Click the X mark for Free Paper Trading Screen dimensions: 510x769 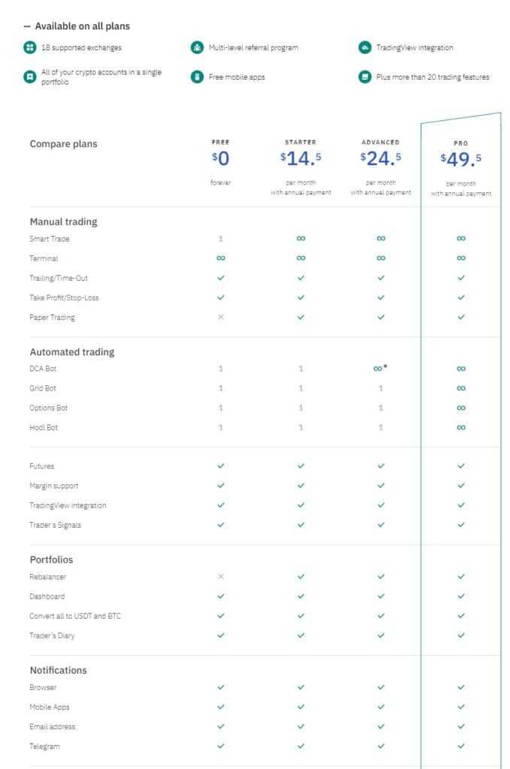click(221, 317)
